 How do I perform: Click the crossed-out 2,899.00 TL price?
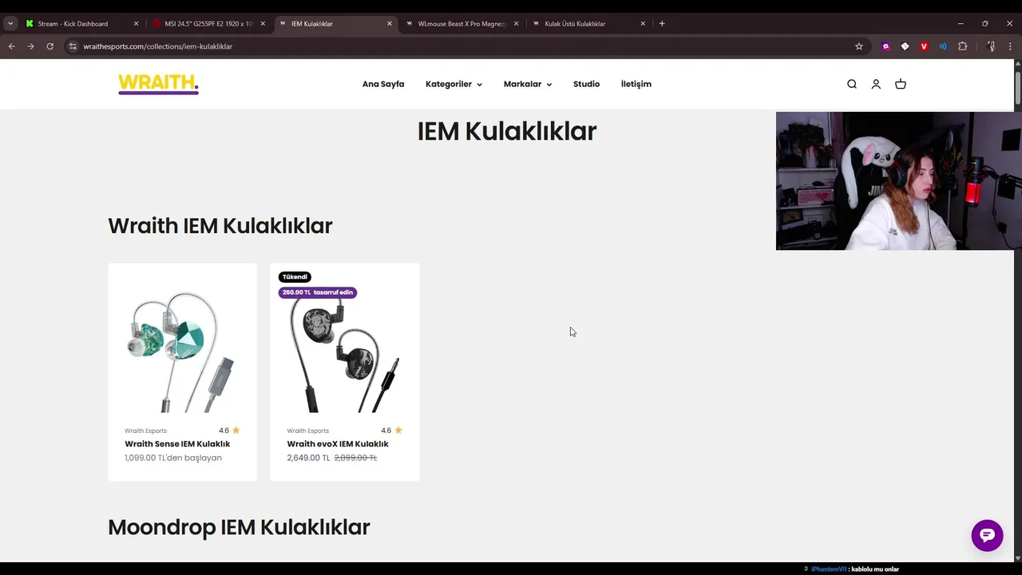[x=355, y=458]
